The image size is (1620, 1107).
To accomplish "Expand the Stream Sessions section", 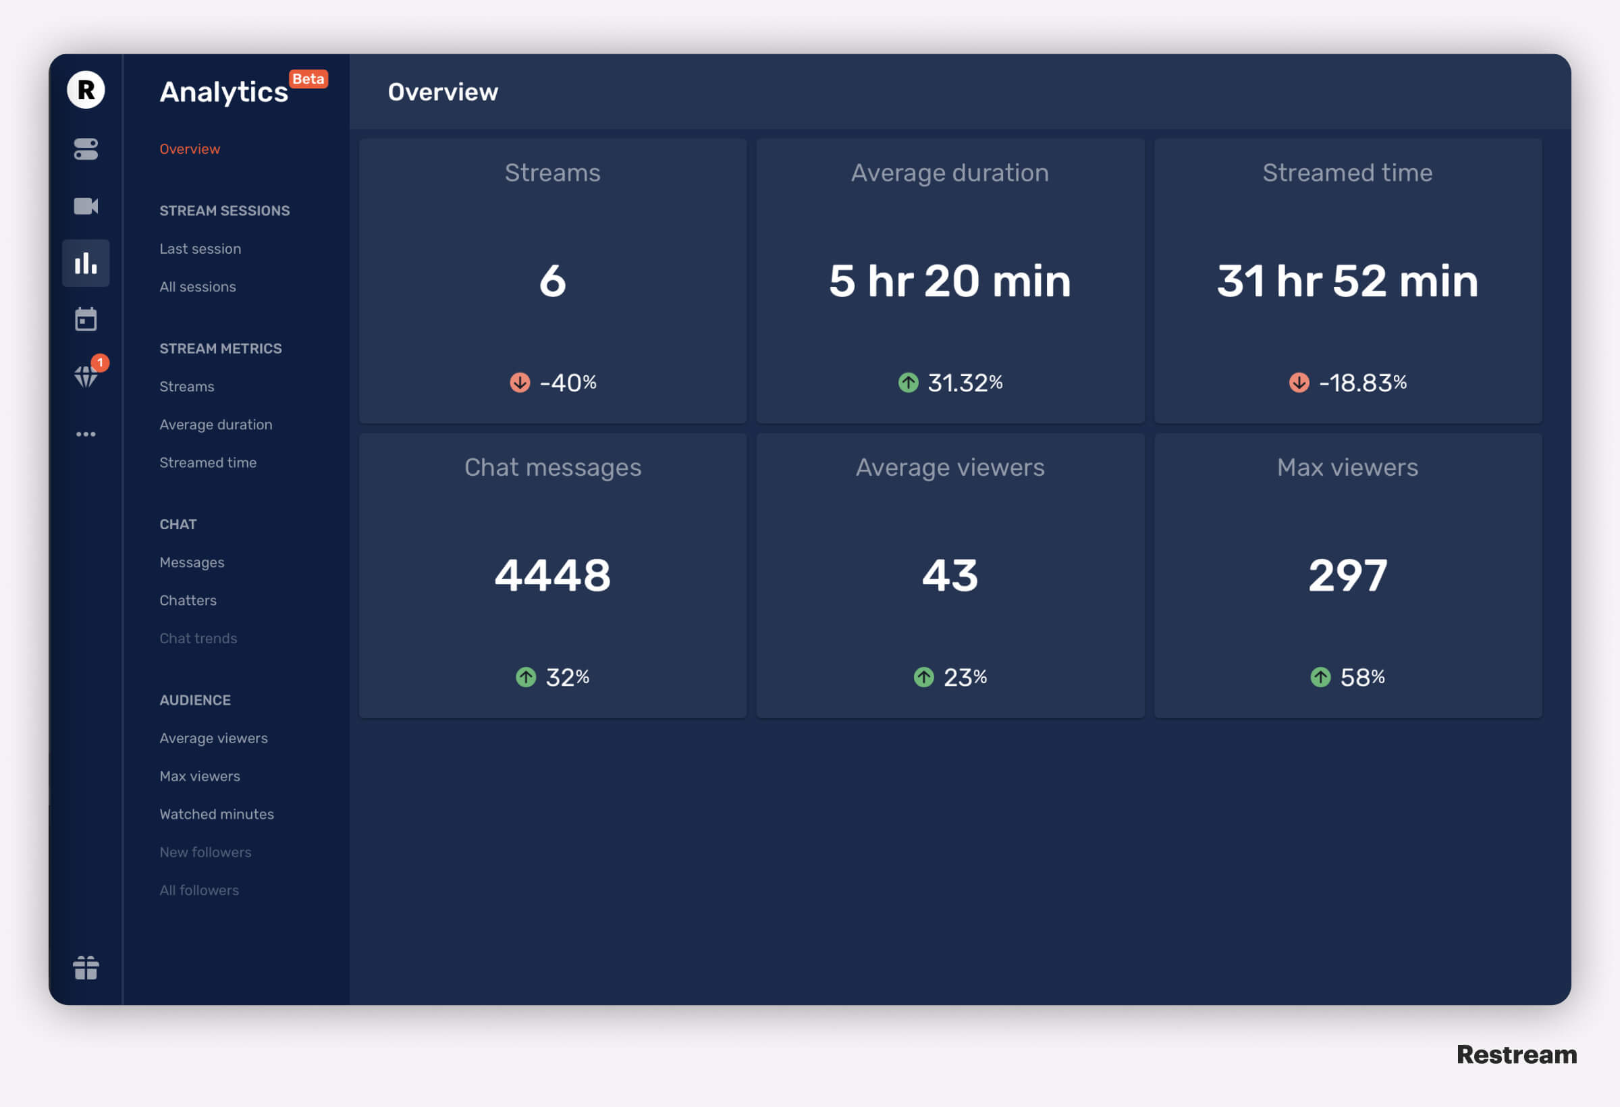I will (224, 209).
